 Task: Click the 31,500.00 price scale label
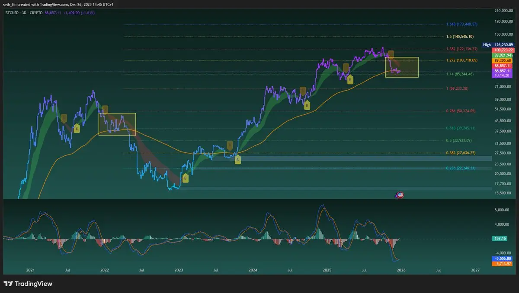503,143
